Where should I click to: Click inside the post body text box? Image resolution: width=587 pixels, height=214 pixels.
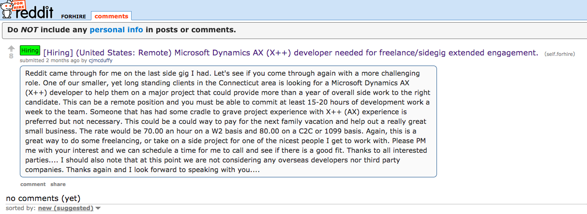point(228,121)
